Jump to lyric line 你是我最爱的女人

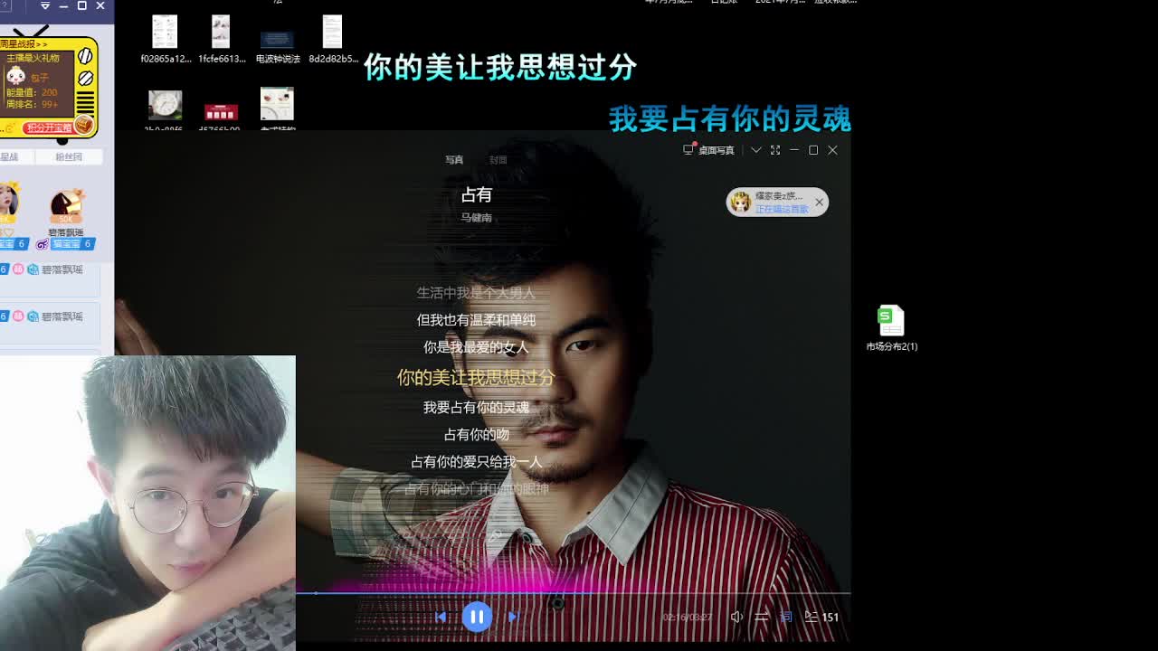[476, 347]
